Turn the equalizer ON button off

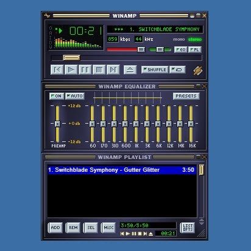point(57,96)
